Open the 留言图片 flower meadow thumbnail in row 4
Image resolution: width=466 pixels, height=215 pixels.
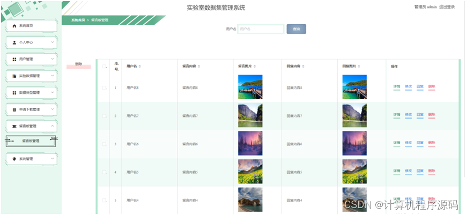tap(250, 172)
